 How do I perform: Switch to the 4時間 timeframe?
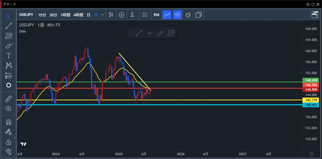pos(78,15)
